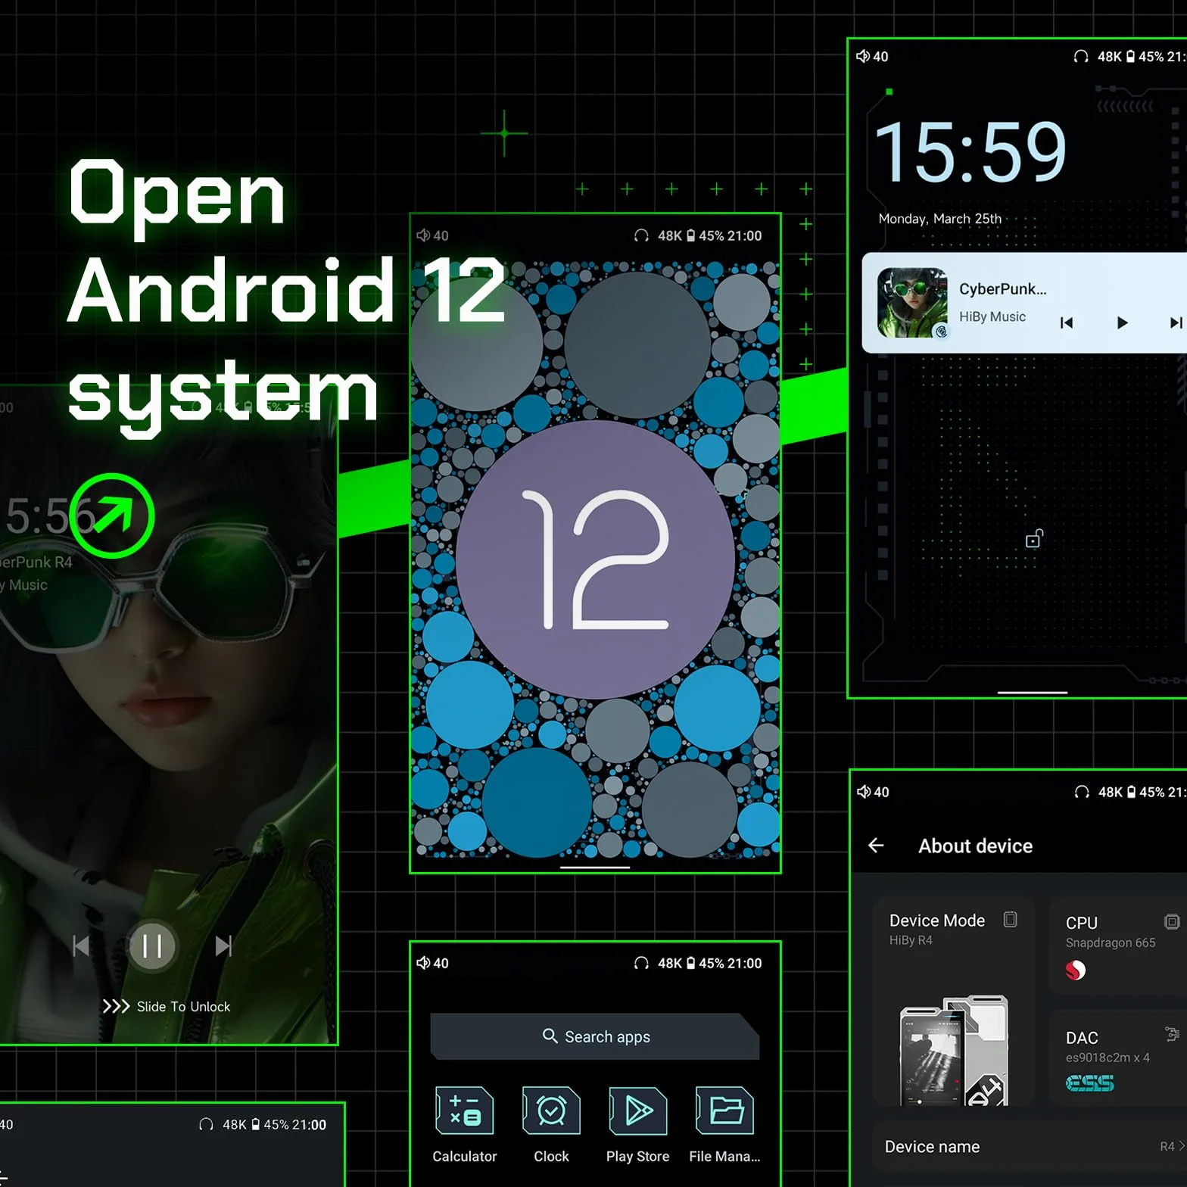Expand the Device name R4 chevron

[x=1181, y=1146]
